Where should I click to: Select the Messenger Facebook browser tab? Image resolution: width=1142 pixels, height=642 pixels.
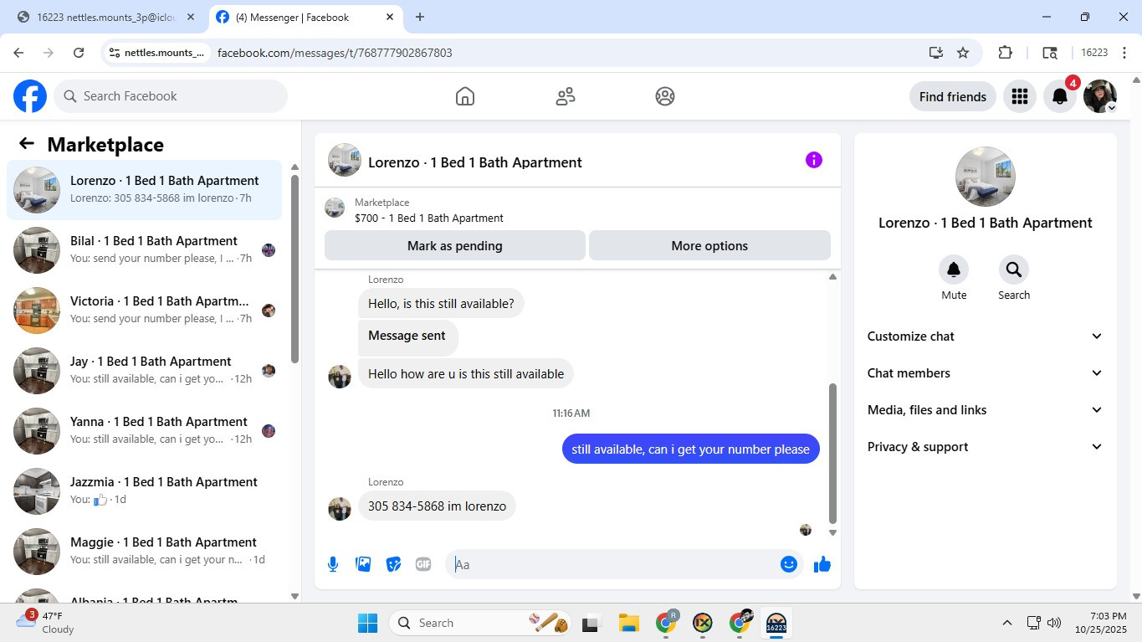tap(305, 17)
